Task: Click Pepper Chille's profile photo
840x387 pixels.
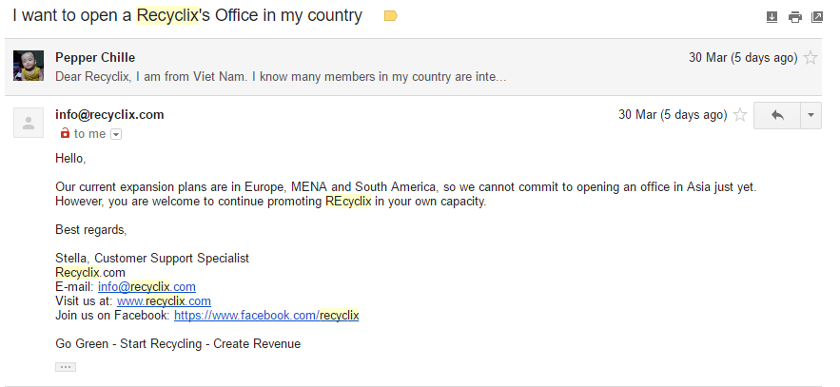Action: [29, 66]
